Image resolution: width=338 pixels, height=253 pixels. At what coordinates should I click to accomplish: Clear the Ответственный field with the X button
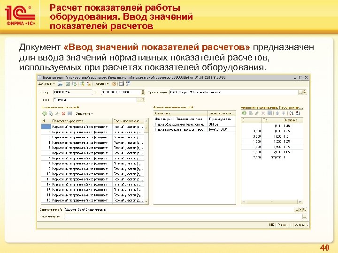pyautogui.click(x=300, y=209)
